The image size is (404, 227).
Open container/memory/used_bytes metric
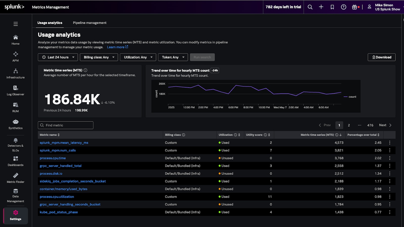pyautogui.click(x=63, y=189)
